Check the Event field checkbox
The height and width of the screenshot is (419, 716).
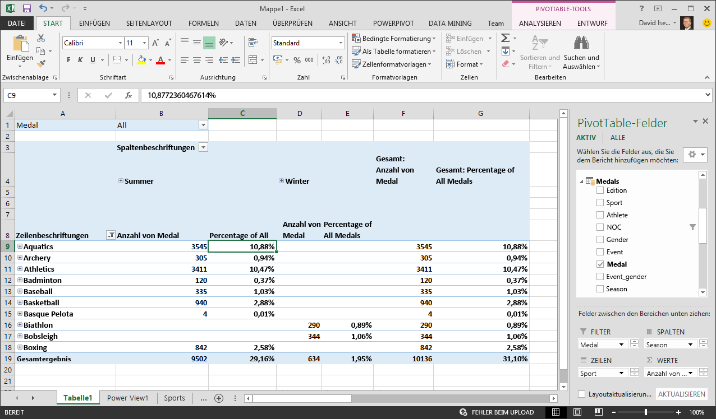pos(600,252)
